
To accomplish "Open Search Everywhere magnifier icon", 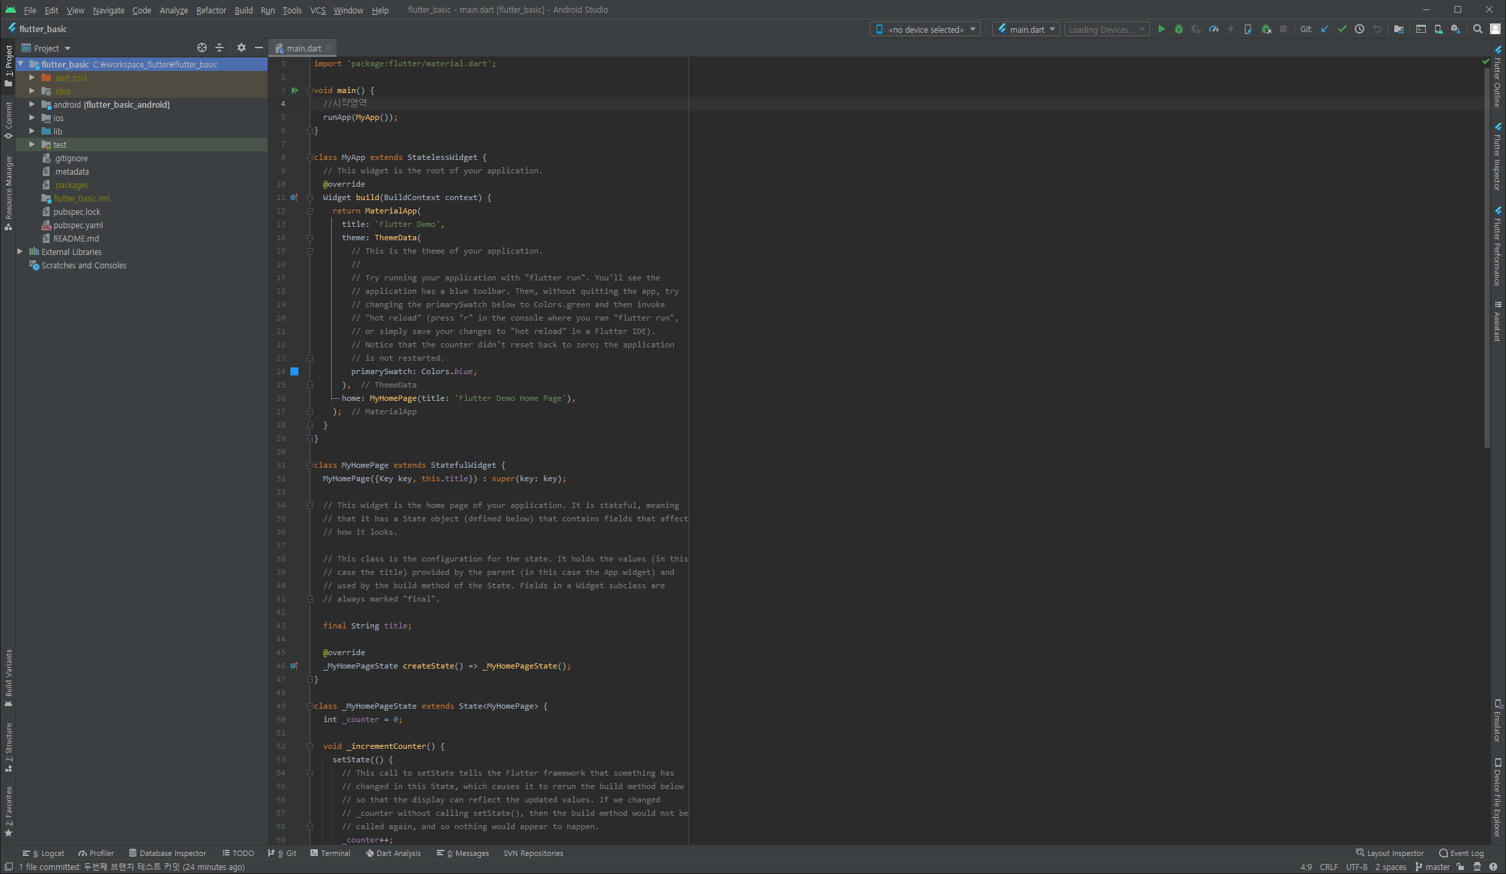I will coord(1478,29).
